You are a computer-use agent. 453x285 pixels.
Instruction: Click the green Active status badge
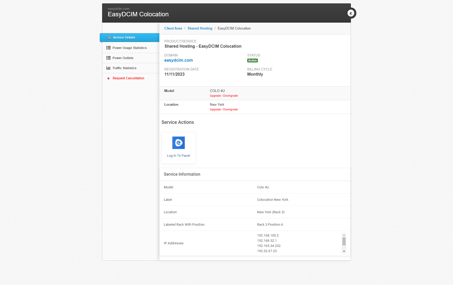coord(252,61)
